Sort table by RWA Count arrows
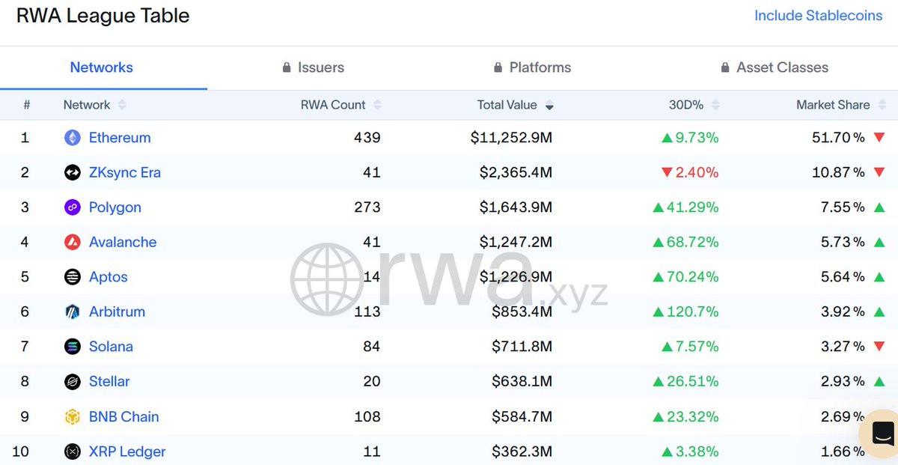 (x=377, y=105)
